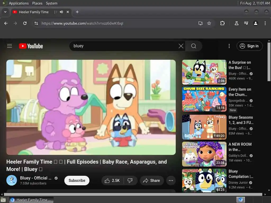Open the browser profile icon

(256, 23)
